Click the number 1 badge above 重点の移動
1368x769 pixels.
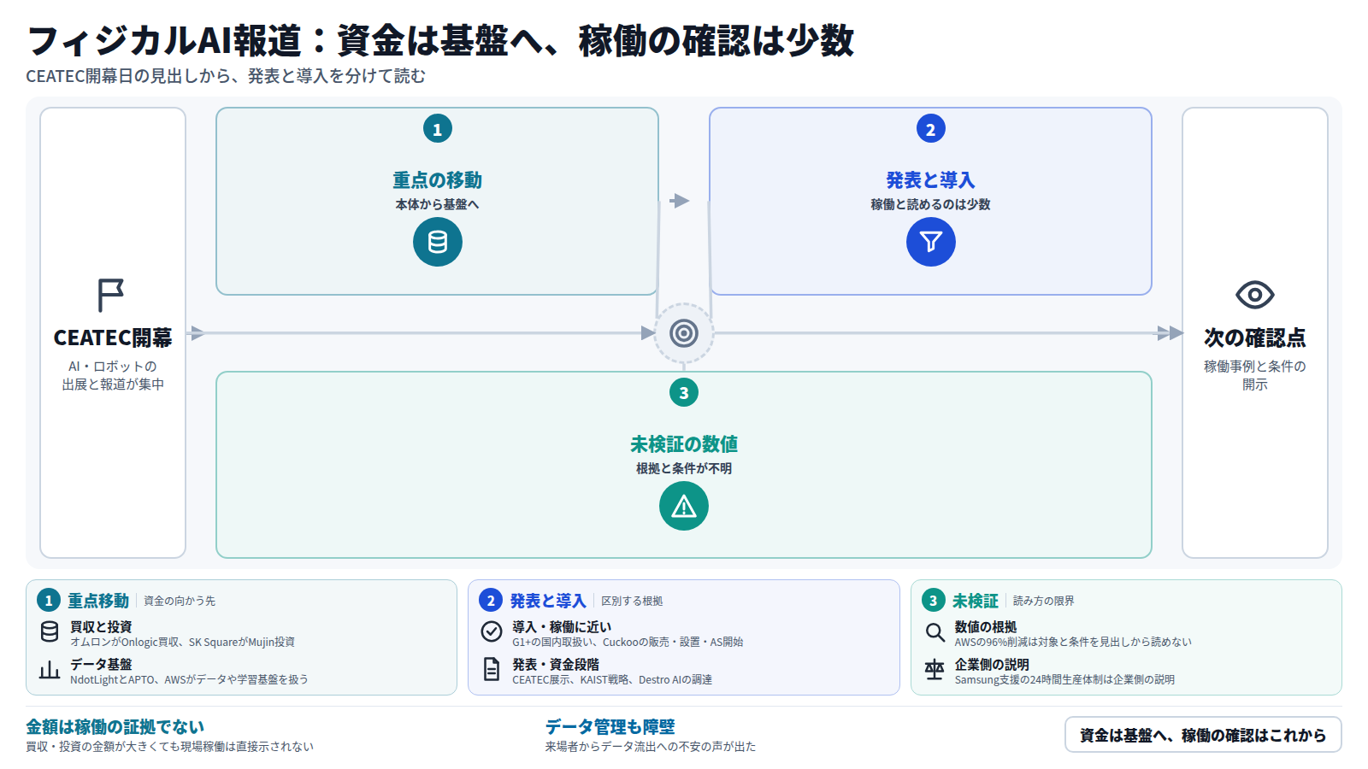click(x=438, y=129)
